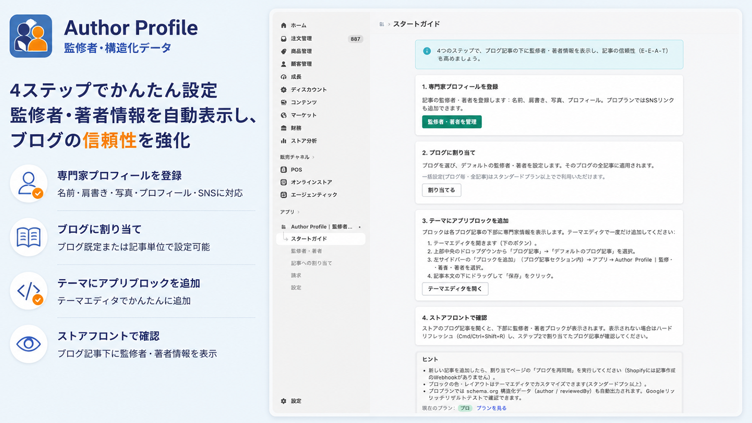Click the heading 4. ストアフロントで確認
This screenshot has width=752, height=423.
[x=454, y=318]
